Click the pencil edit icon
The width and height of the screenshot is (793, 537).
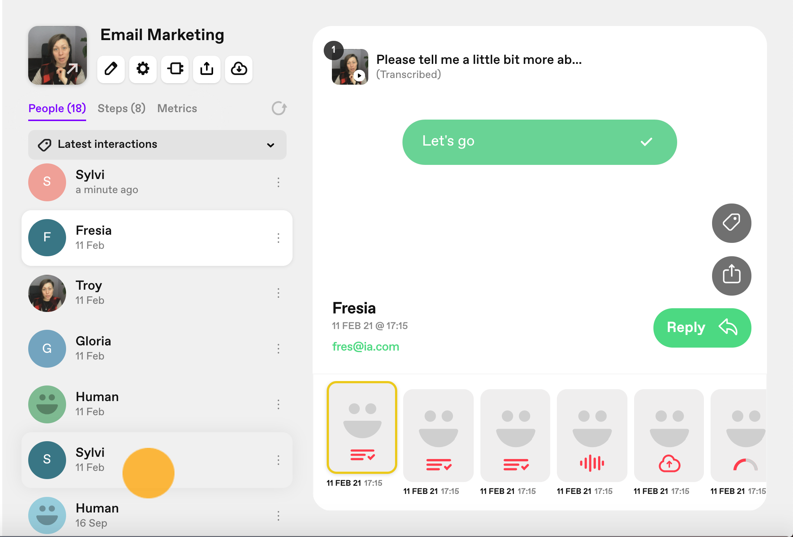pyautogui.click(x=111, y=69)
